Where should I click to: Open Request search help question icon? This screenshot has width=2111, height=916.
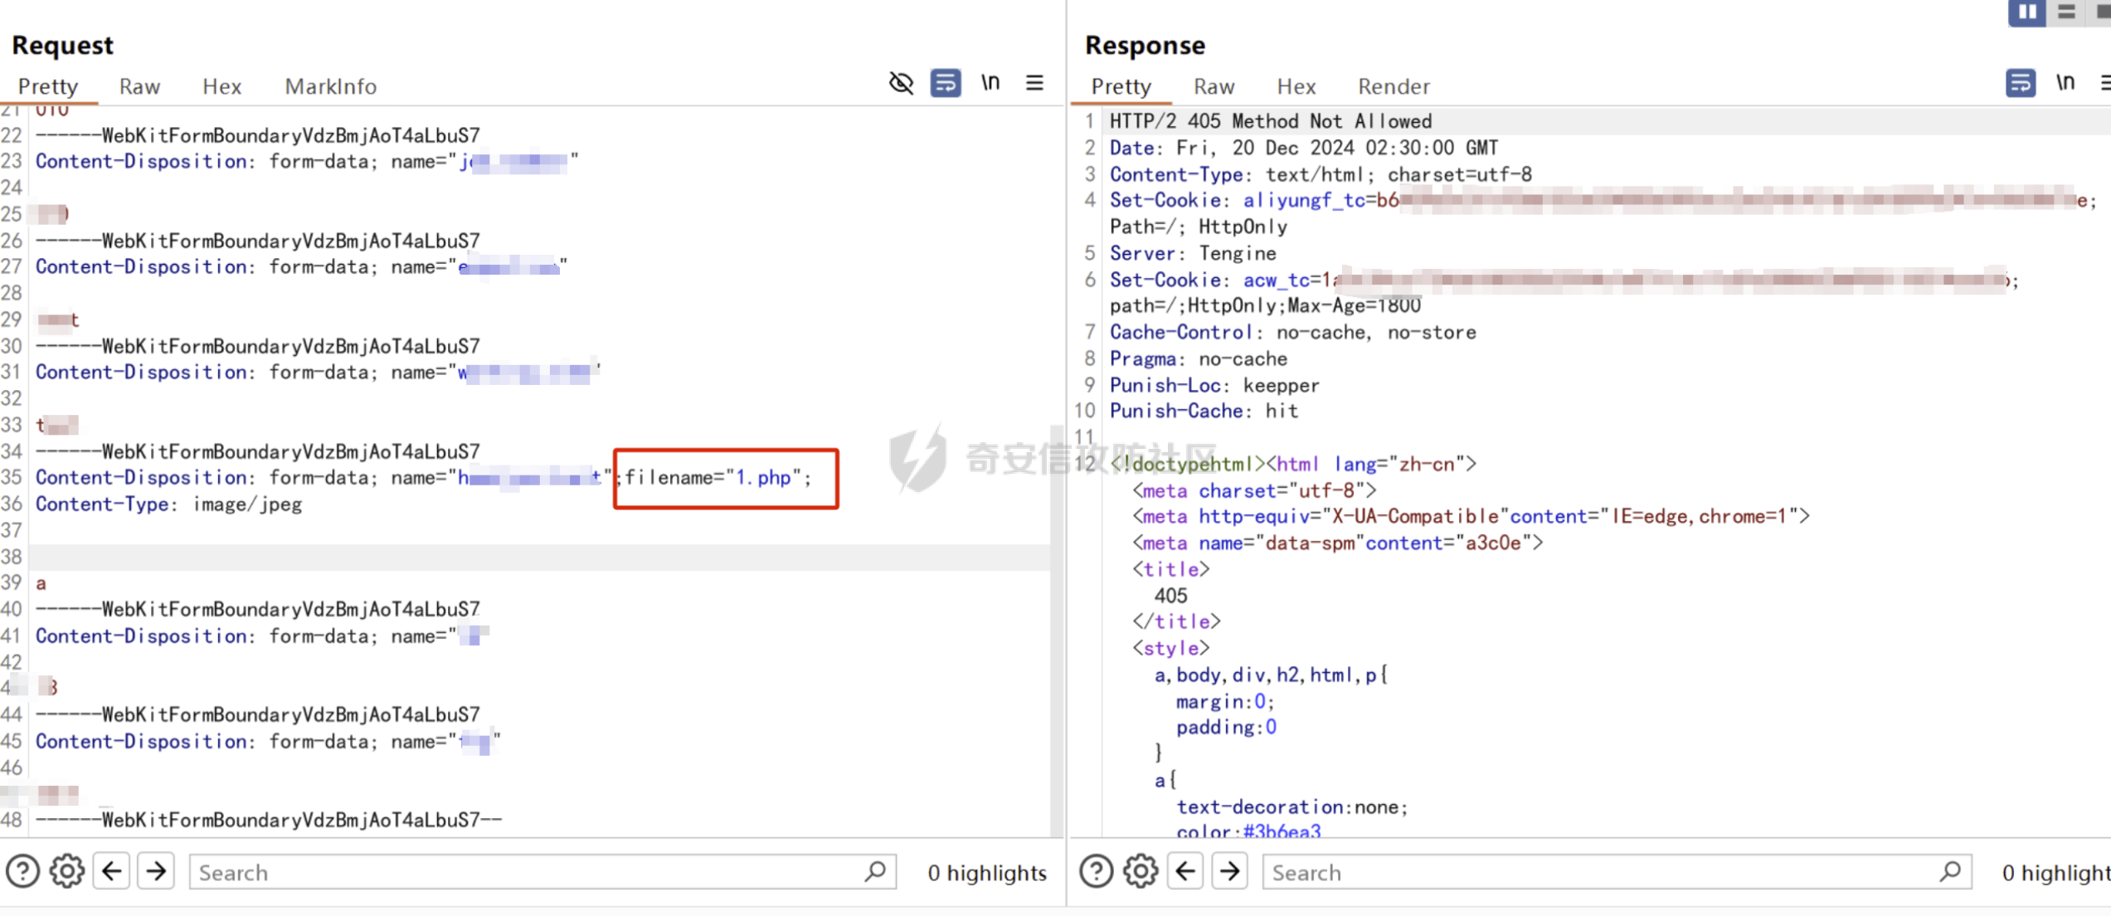pos(22,871)
